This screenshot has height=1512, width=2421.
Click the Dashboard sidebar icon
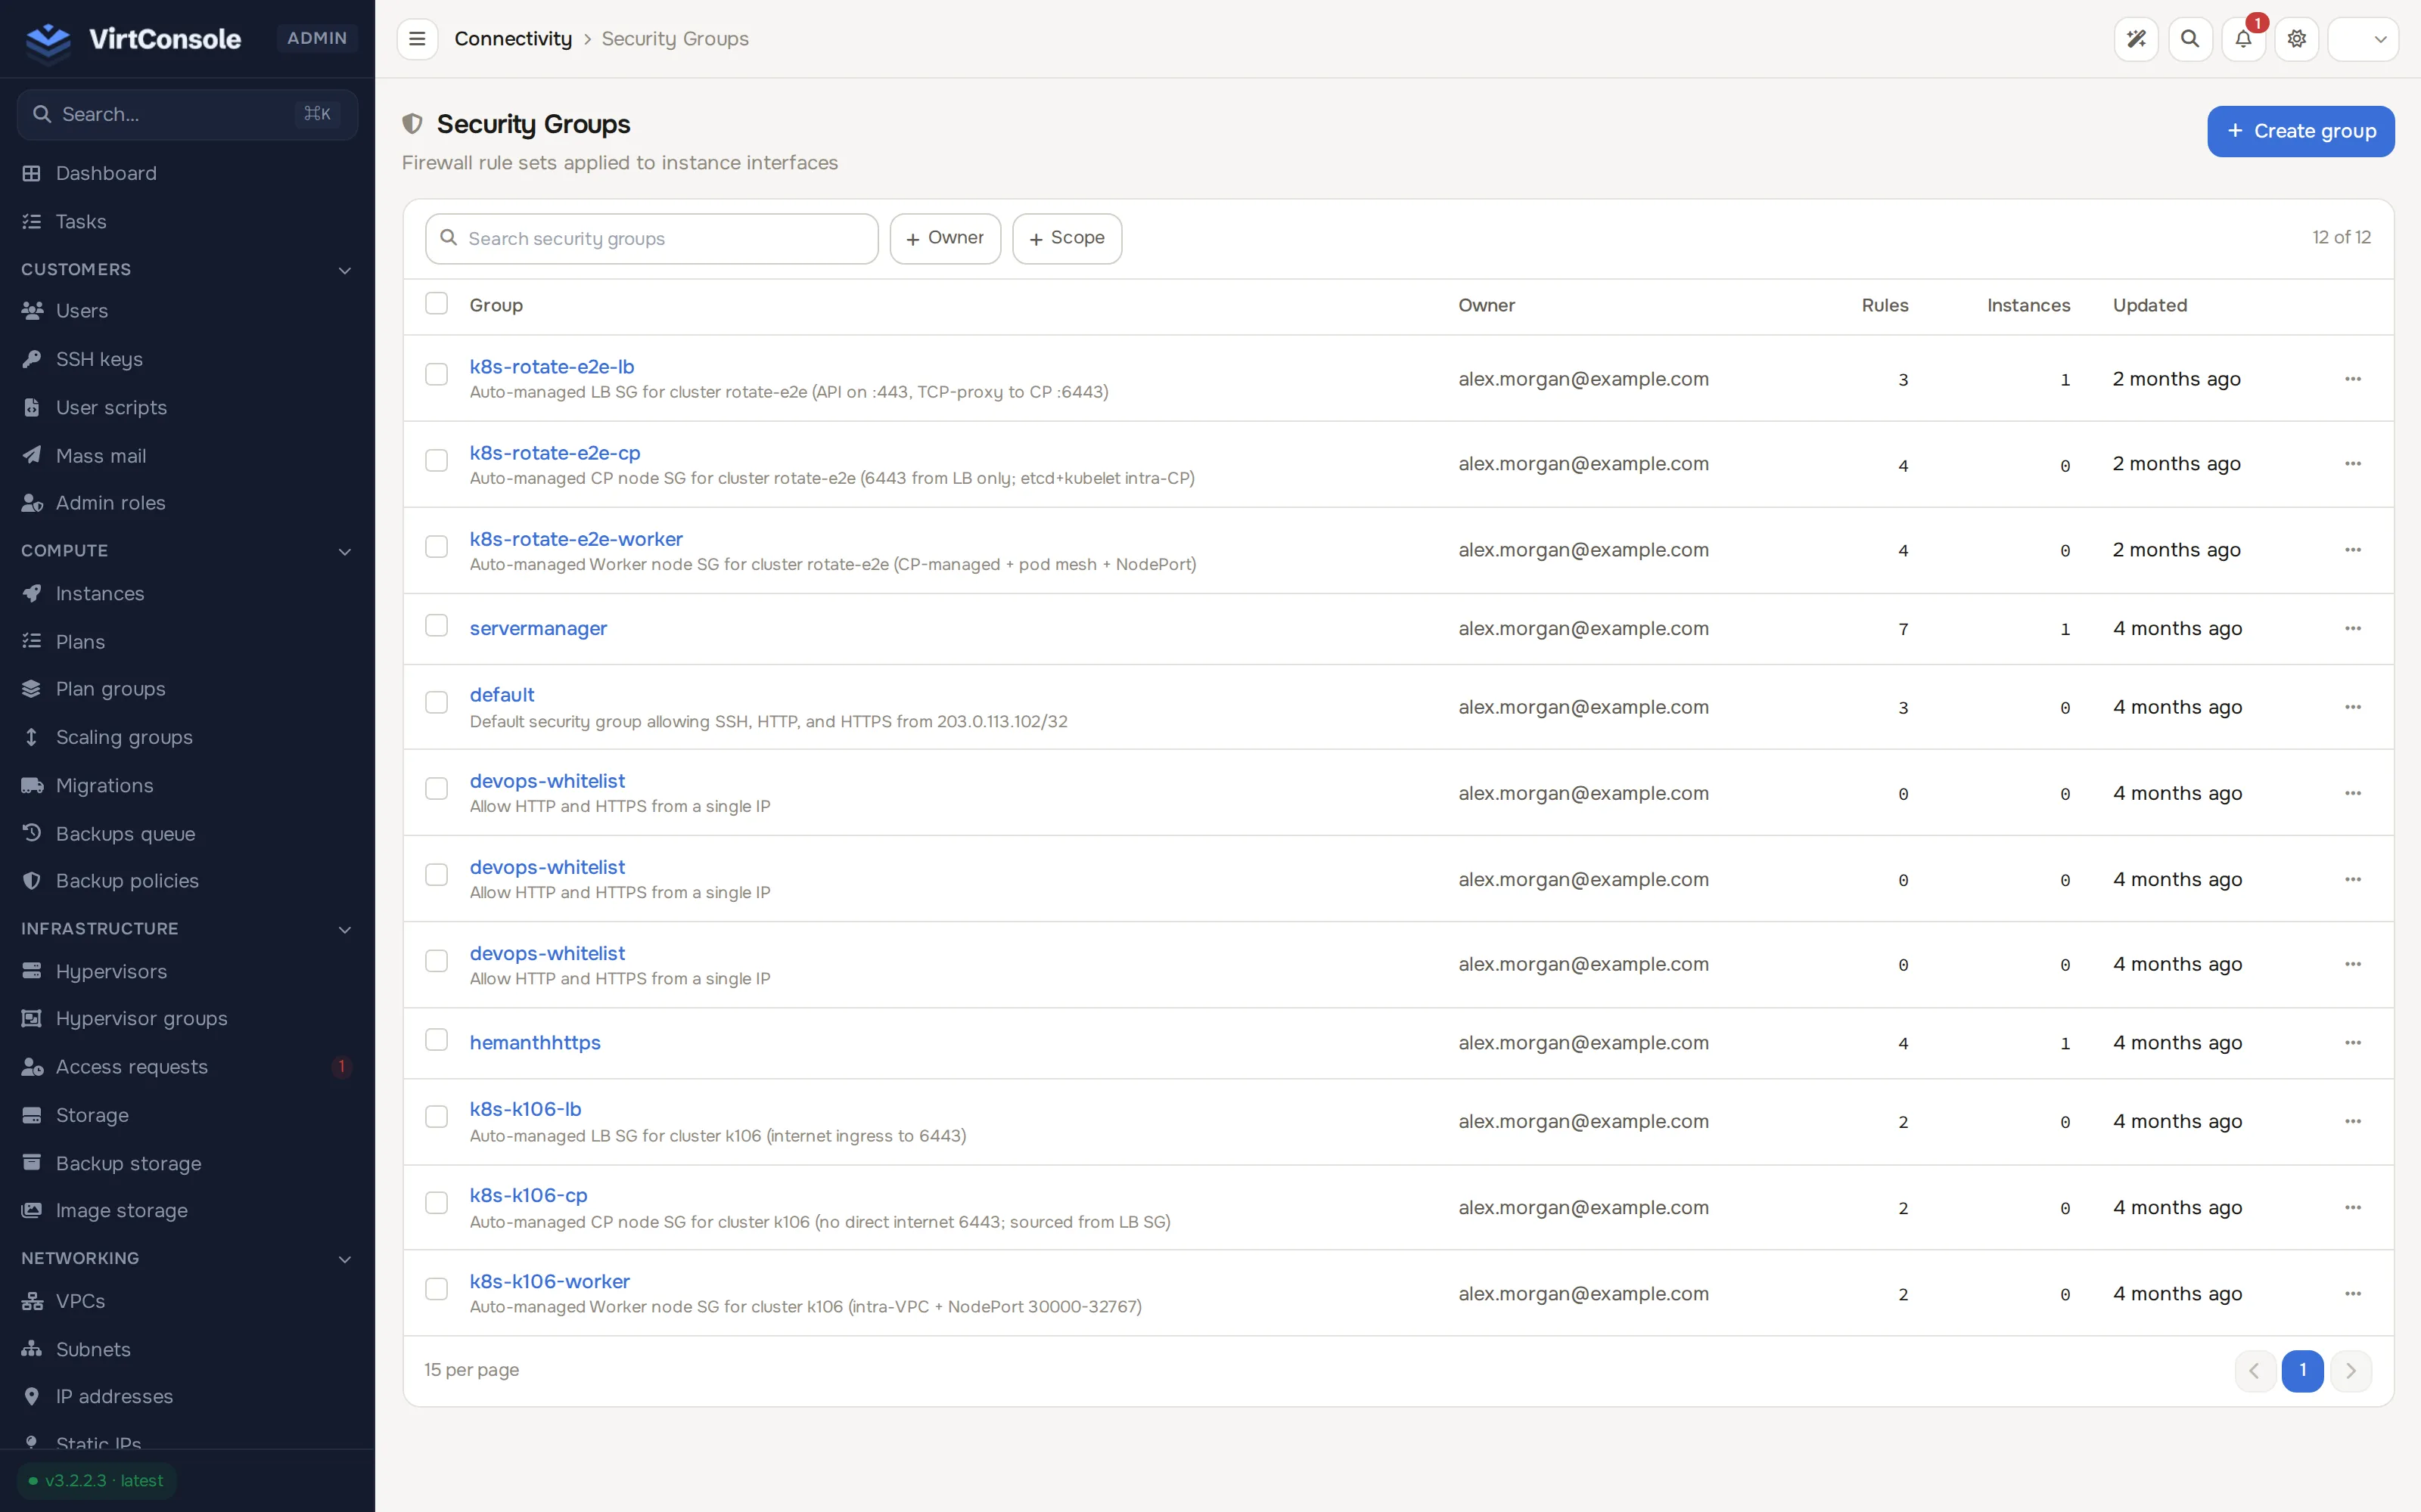click(32, 173)
